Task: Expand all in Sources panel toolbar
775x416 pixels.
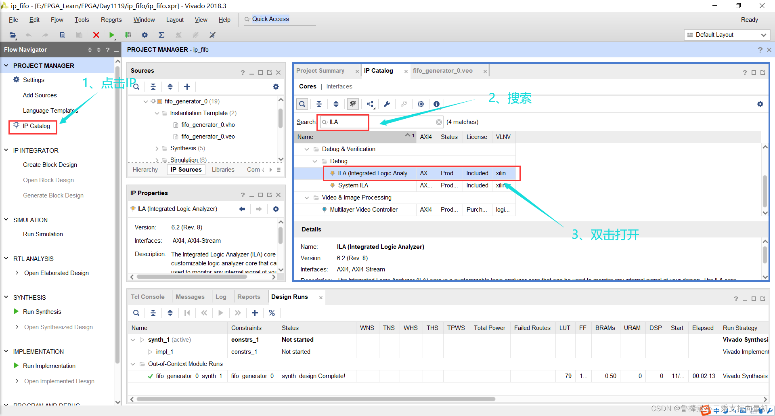Action: [x=170, y=86]
